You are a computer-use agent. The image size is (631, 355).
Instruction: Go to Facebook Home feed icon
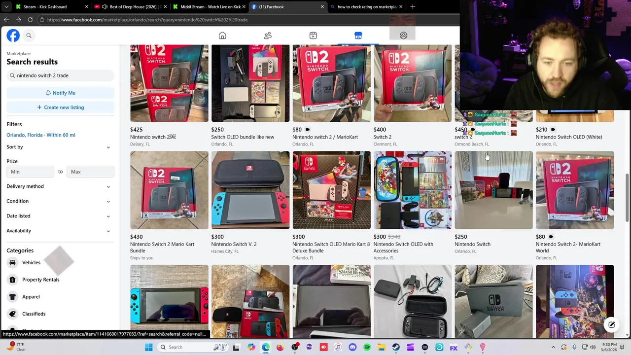tap(222, 35)
